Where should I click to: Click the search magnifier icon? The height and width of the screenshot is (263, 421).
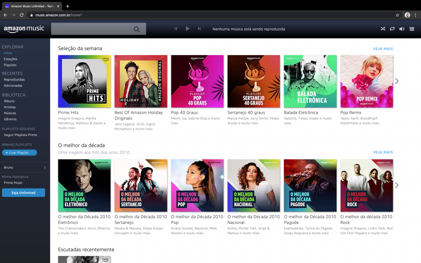click(136, 29)
